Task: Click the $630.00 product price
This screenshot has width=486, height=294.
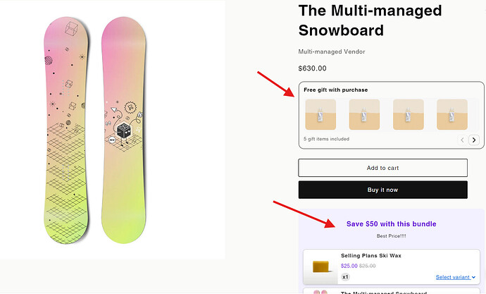Action: click(x=313, y=68)
